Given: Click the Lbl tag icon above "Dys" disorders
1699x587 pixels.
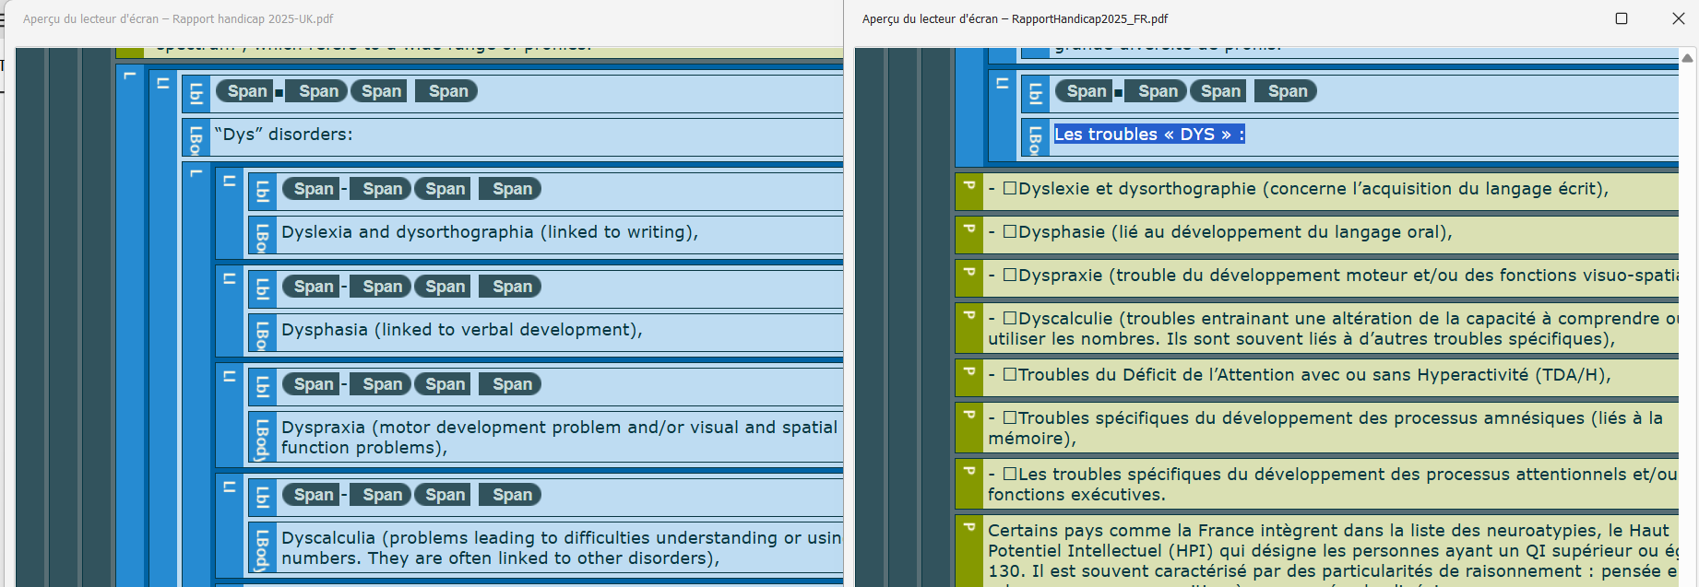Looking at the screenshot, I should (x=196, y=93).
